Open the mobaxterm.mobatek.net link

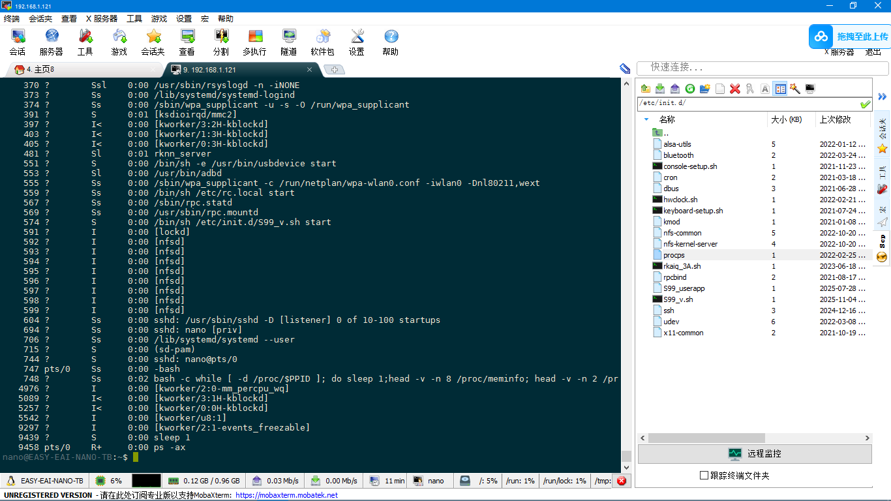pos(286,495)
